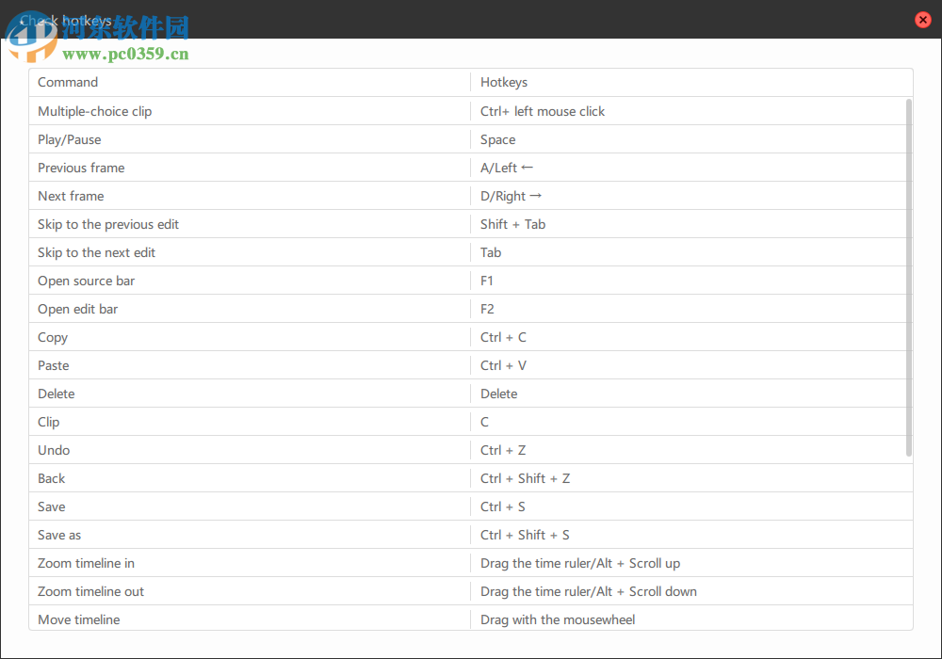Select the Zoom timeline in row

click(x=86, y=563)
